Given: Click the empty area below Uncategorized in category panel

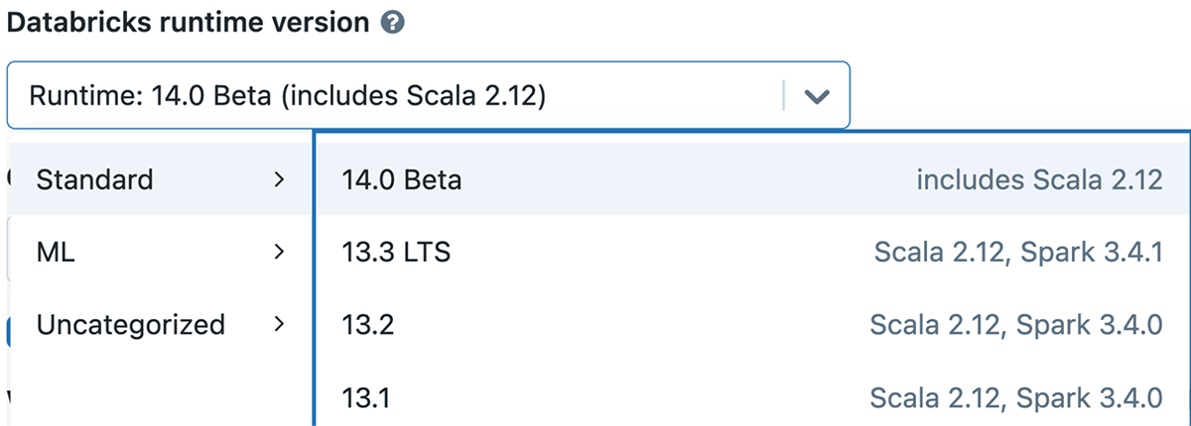Looking at the screenshot, I should [x=159, y=391].
